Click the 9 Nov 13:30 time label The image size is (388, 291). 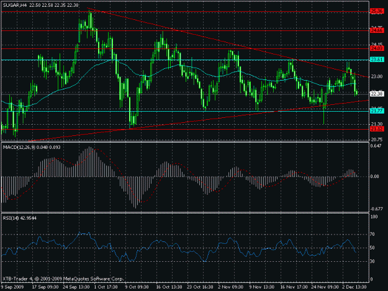(x=262, y=287)
